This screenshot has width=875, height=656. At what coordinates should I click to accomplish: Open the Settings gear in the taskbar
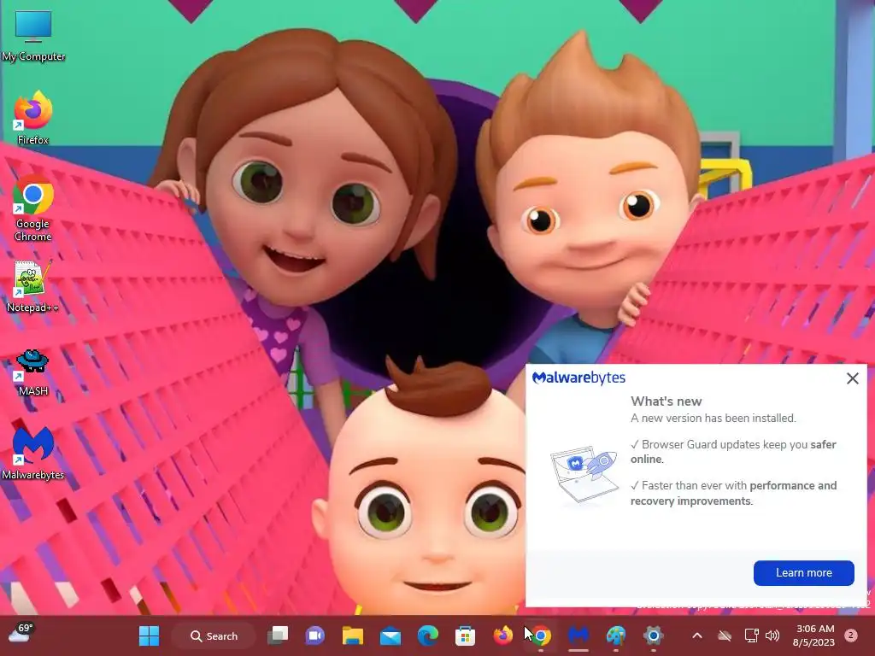tap(653, 635)
